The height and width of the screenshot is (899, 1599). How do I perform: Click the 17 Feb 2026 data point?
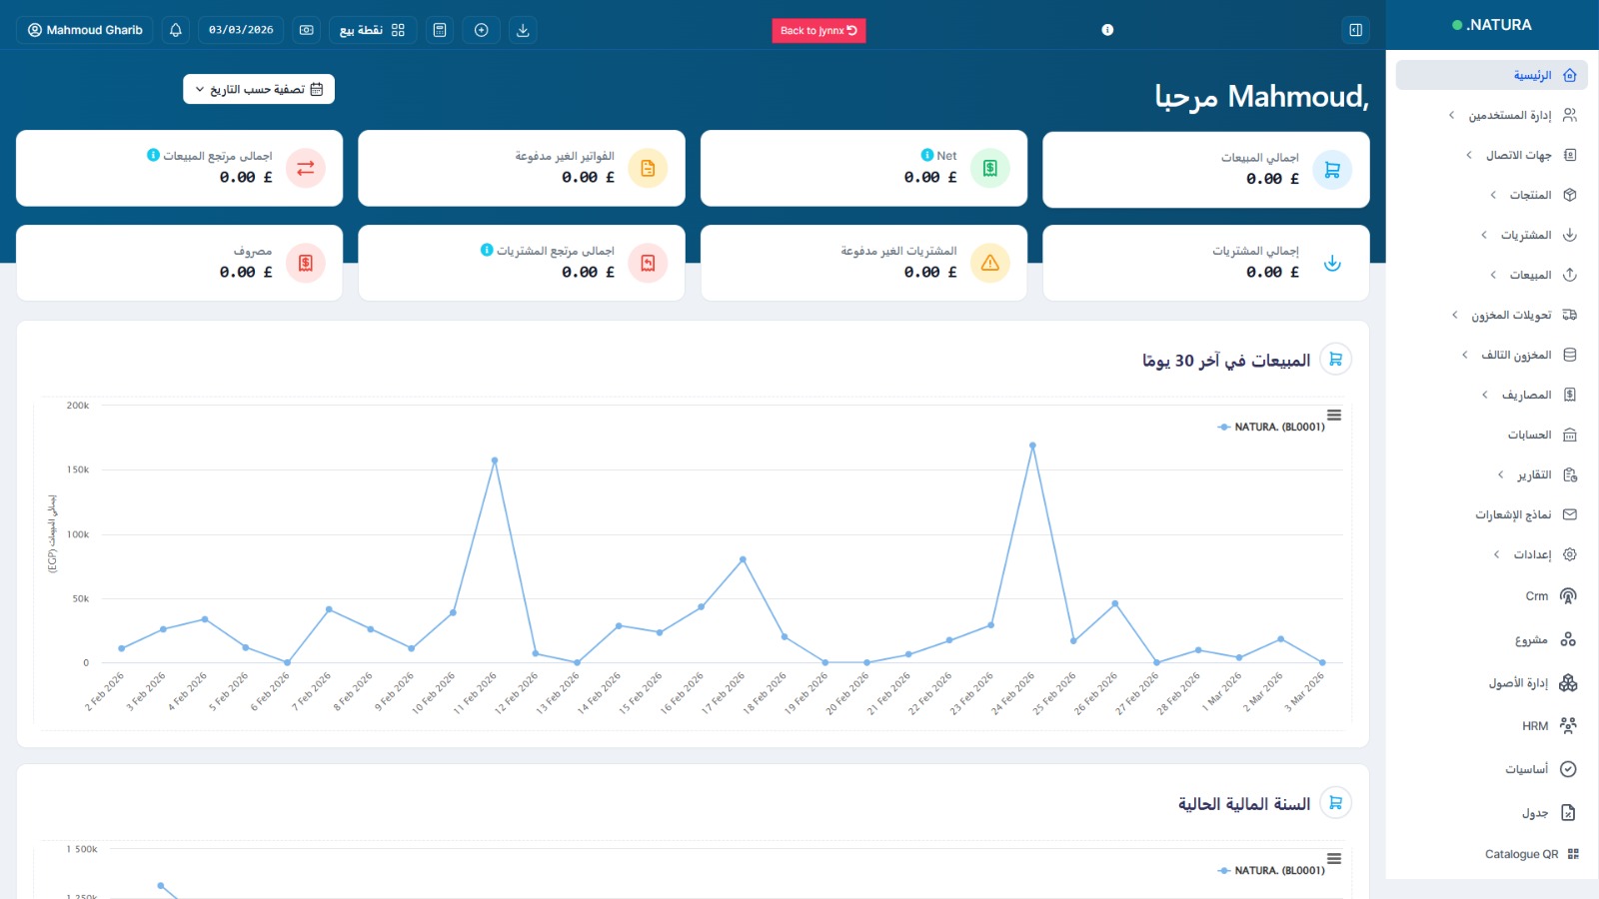(743, 559)
